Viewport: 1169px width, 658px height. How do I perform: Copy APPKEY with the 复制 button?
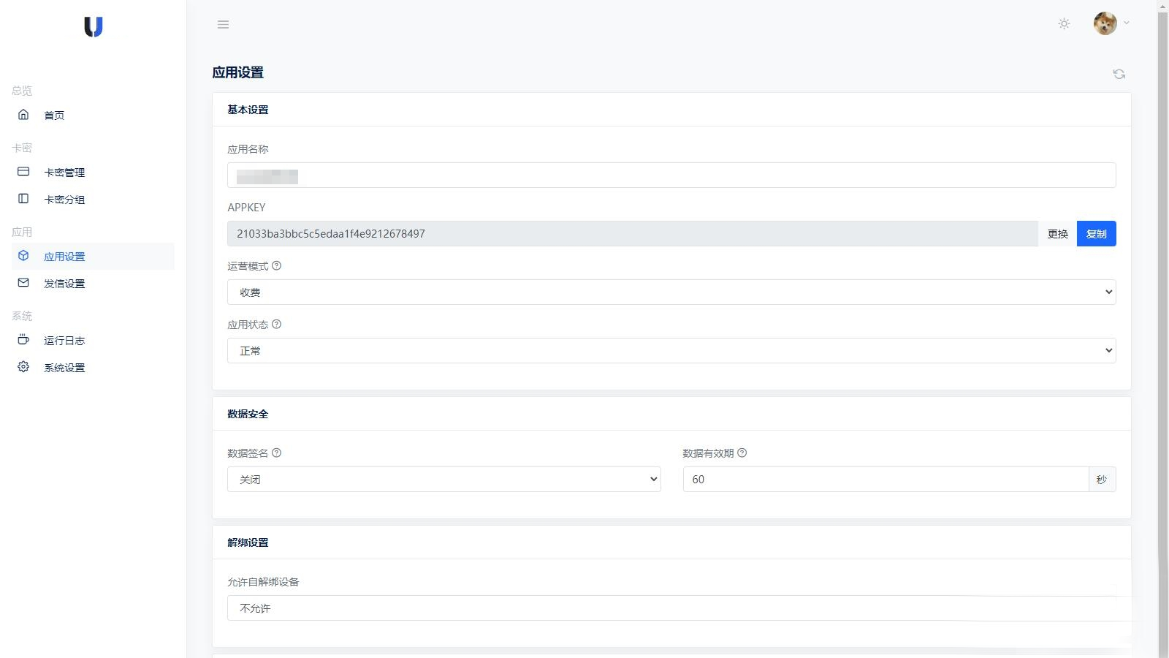click(x=1096, y=234)
